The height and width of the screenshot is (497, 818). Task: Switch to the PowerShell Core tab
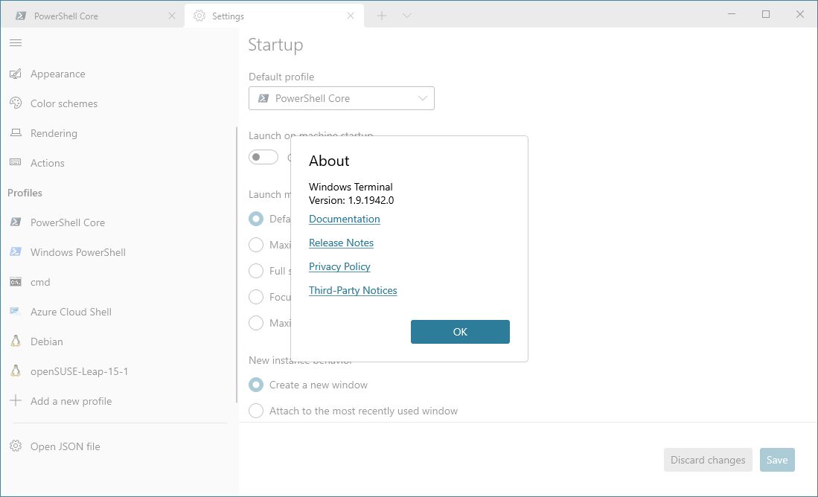(x=92, y=16)
